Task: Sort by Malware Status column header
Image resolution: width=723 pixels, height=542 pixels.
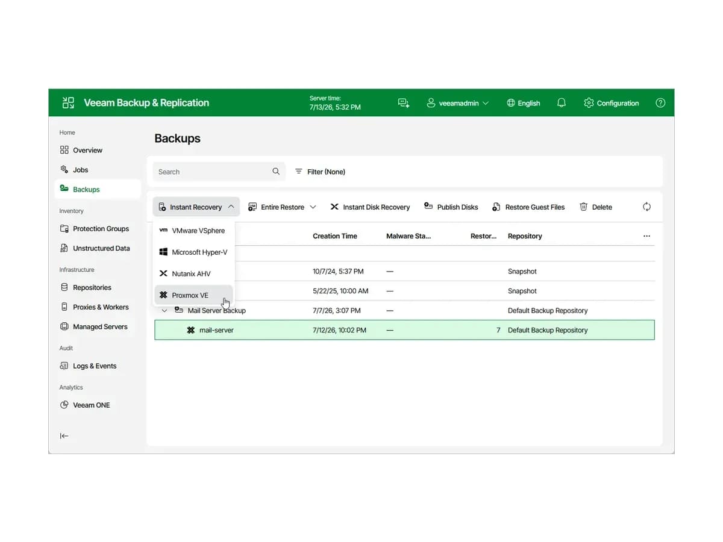Action: [x=408, y=236]
